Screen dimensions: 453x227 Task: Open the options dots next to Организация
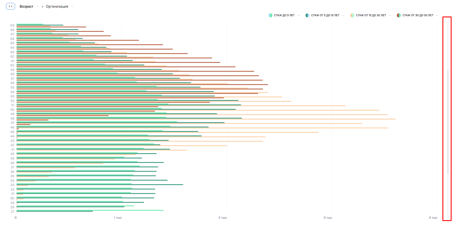[72, 6]
